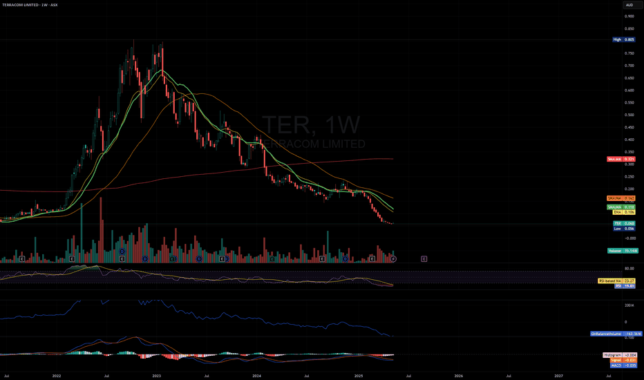Open the raised D dividend marker above volume bars
The image size is (644, 380).
[x=122, y=251]
